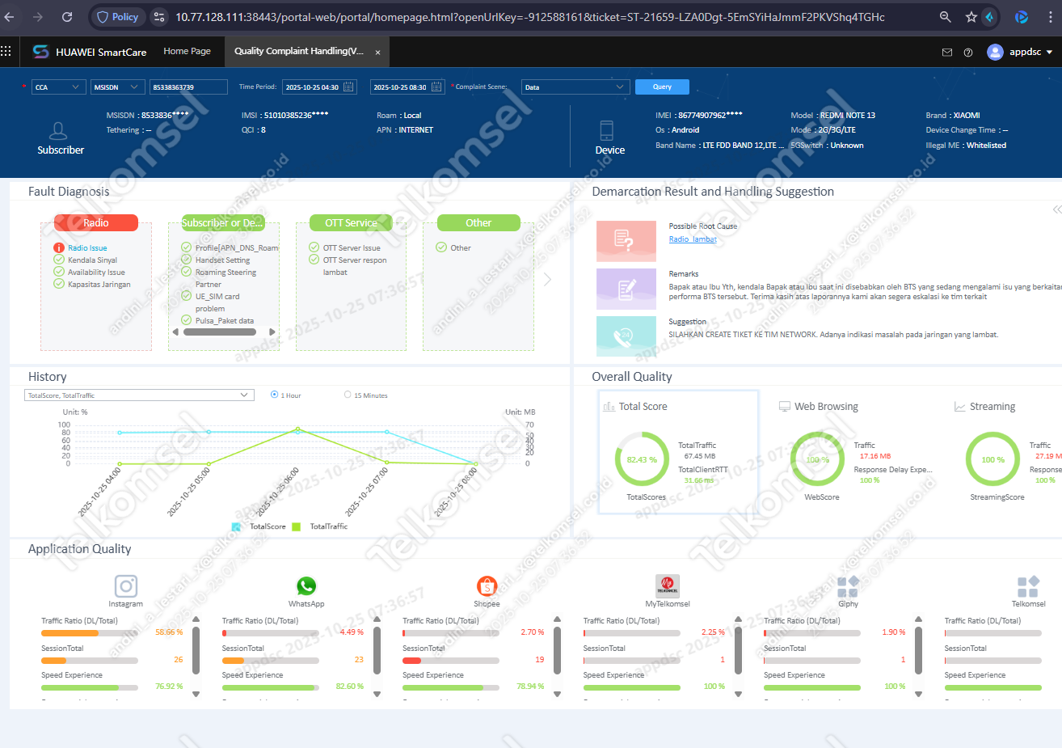Select the OTT Service fault header

[x=351, y=222]
